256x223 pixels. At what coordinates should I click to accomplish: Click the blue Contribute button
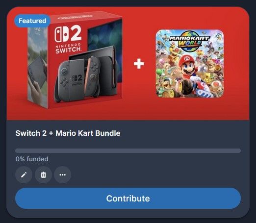[x=128, y=198]
